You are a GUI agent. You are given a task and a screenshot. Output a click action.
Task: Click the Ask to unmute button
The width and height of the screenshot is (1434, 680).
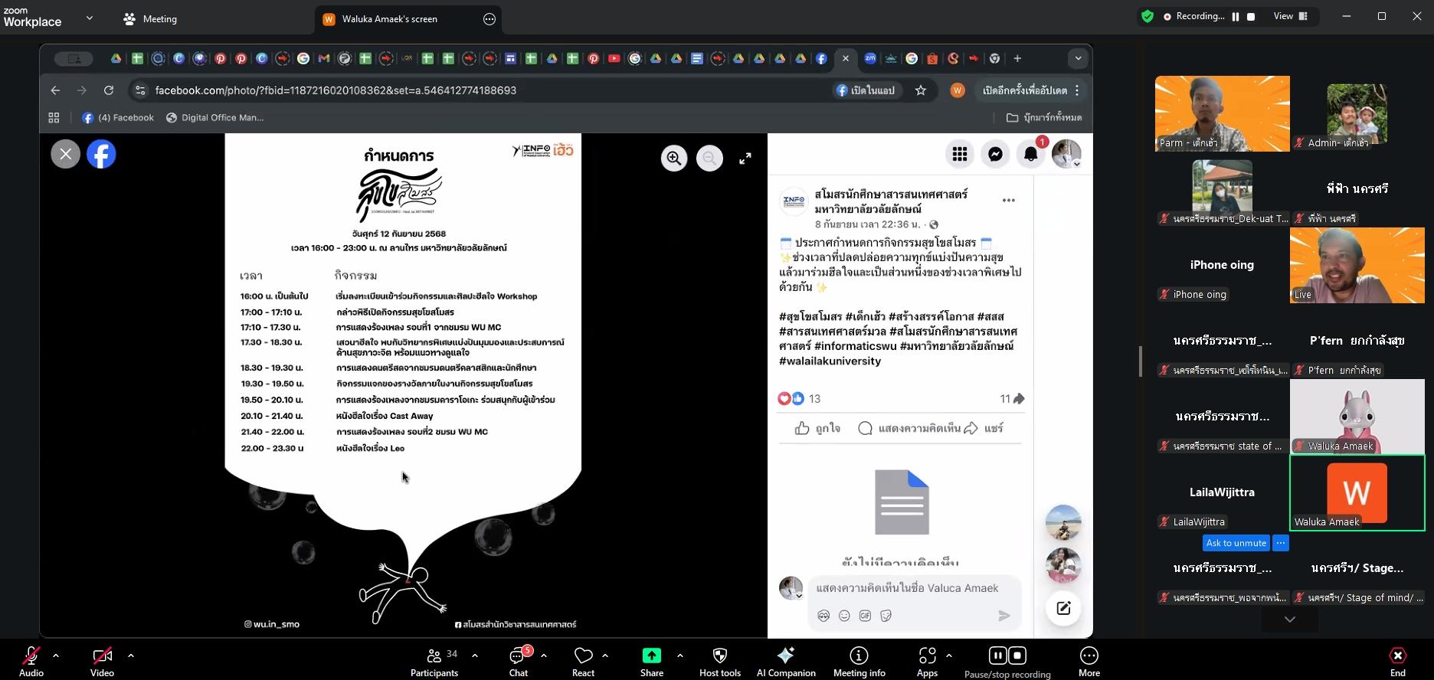(x=1236, y=543)
